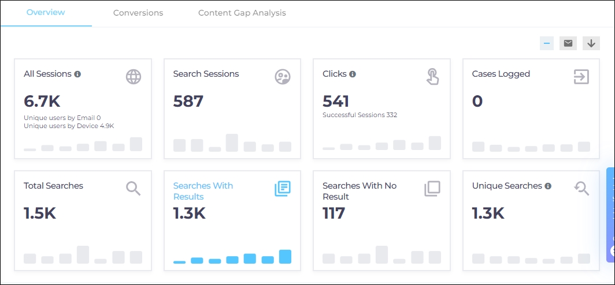Open the Content Gap Analysis tab
The width and height of the screenshot is (615, 285).
(242, 13)
